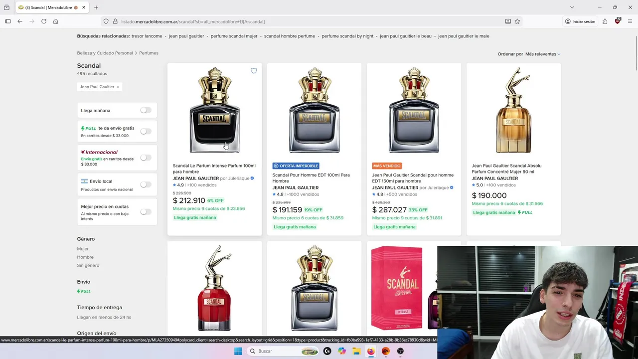Image resolution: width=638 pixels, height=359 pixels.
Task: Open Firefox from the taskbar
Action: 371,351
